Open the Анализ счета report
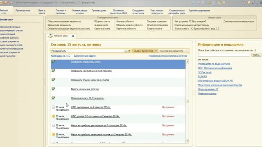Image resolution: width=262 pixels, height=147 pixels. (x=101, y=25)
